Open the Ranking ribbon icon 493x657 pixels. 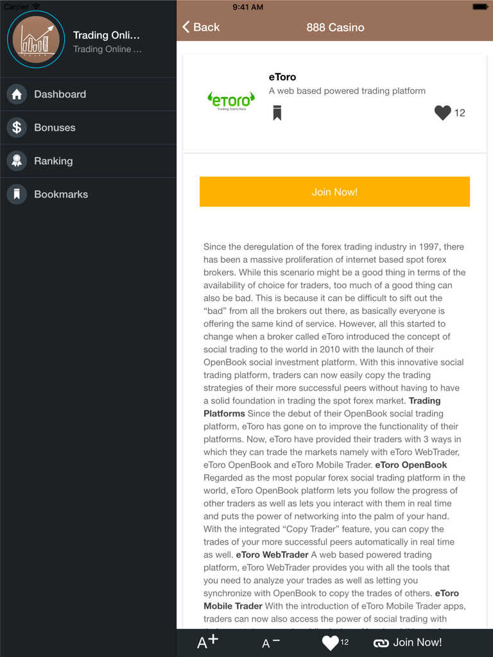click(17, 161)
